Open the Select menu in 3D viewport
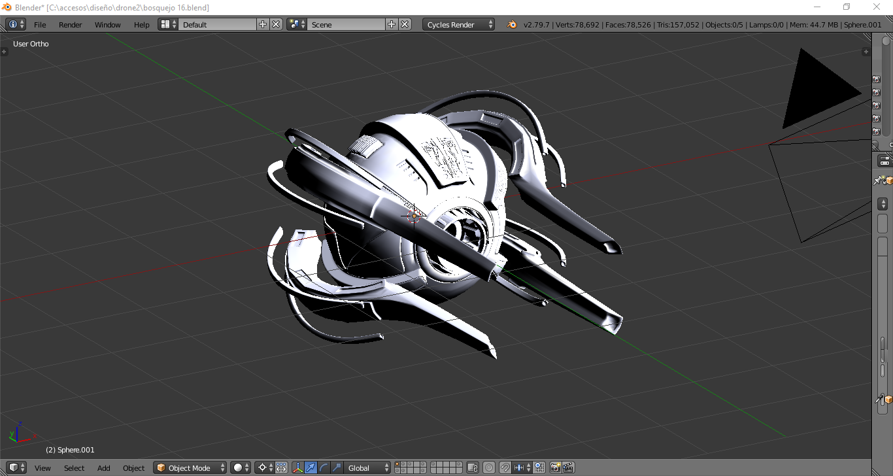Viewport: 893px width, 476px height. pyautogui.click(x=74, y=468)
